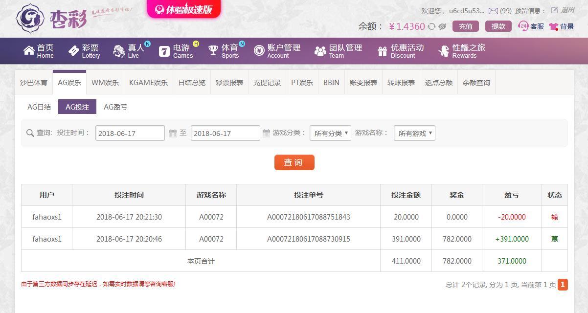This screenshot has height=313, width=588.
Task: Open the 优惠活动 Discount gift icon
Action: pyautogui.click(x=383, y=51)
